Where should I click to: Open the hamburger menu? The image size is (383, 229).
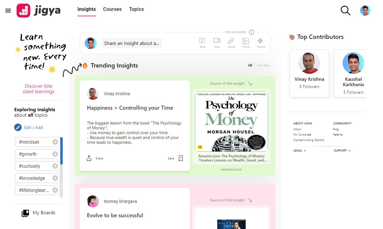coord(8,11)
